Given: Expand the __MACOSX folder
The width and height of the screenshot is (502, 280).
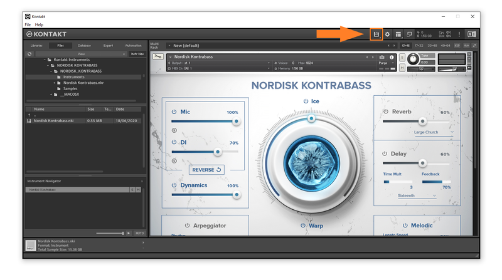Looking at the screenshot, I should tap(51, 95).
